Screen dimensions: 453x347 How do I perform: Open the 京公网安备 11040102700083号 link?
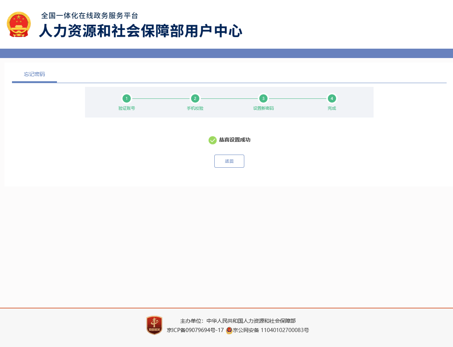(271, 330)
